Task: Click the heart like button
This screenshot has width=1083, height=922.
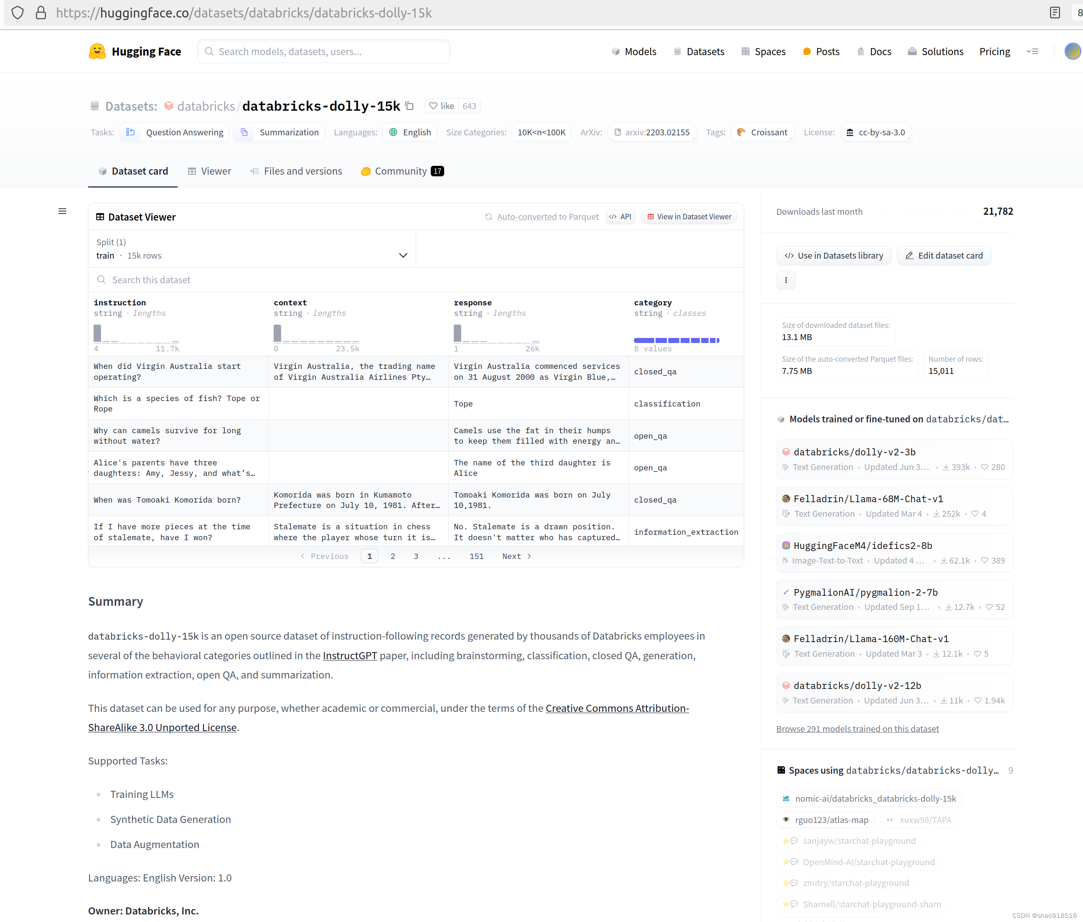Action: point(442,106)
